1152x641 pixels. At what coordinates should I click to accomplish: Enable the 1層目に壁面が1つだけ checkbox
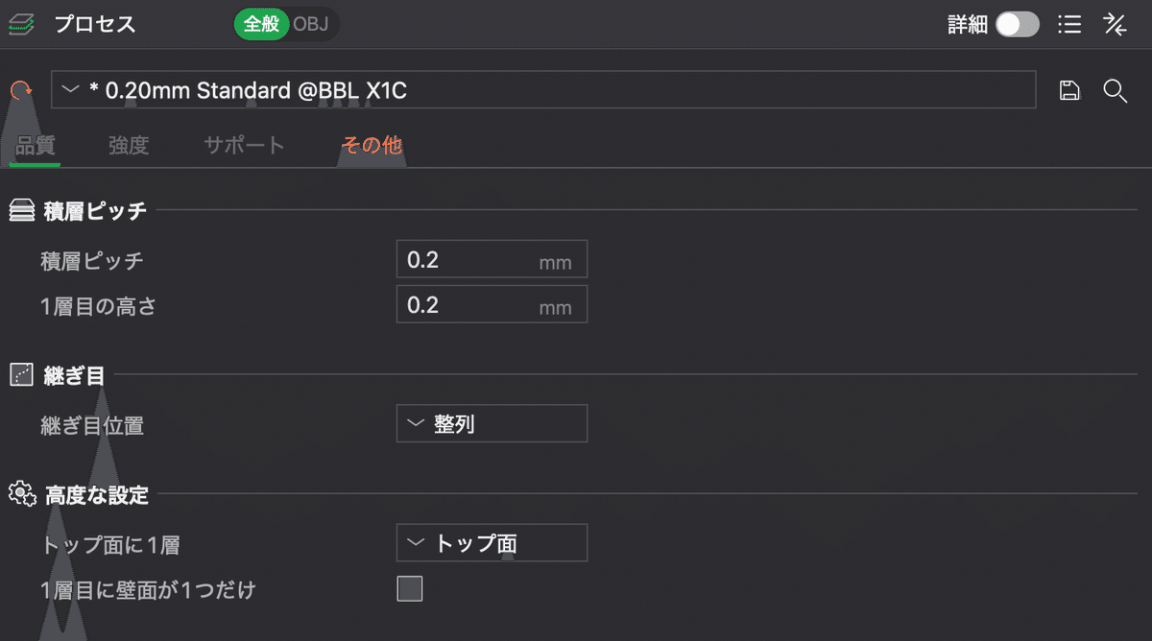click(410, 588)
